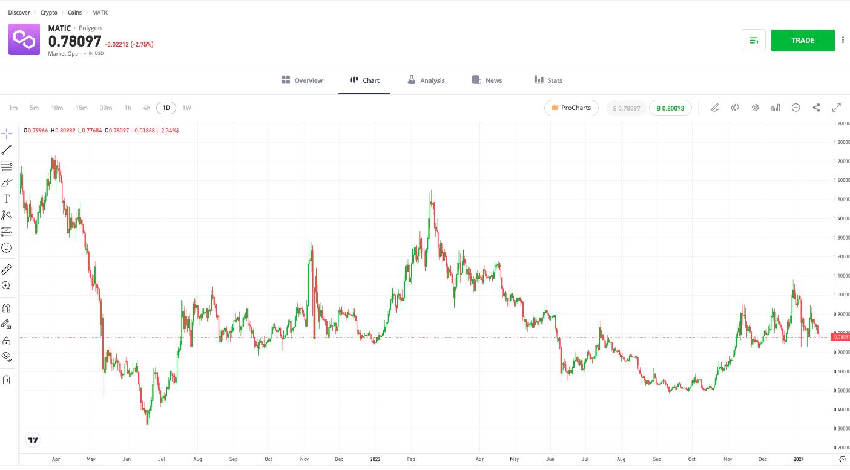Click the OHLC values legend

point(101,131)
